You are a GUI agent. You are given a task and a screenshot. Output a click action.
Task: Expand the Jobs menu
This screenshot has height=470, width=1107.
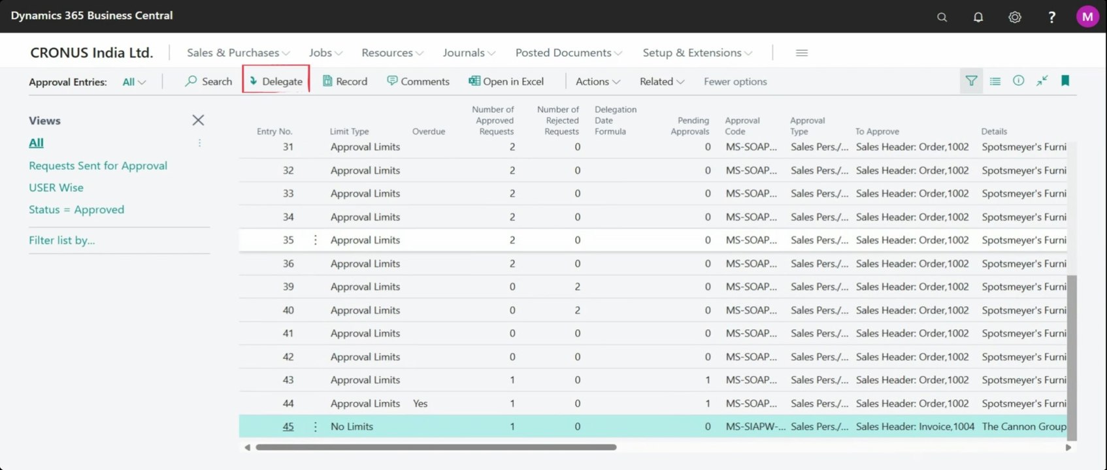[x=325, y=53]
